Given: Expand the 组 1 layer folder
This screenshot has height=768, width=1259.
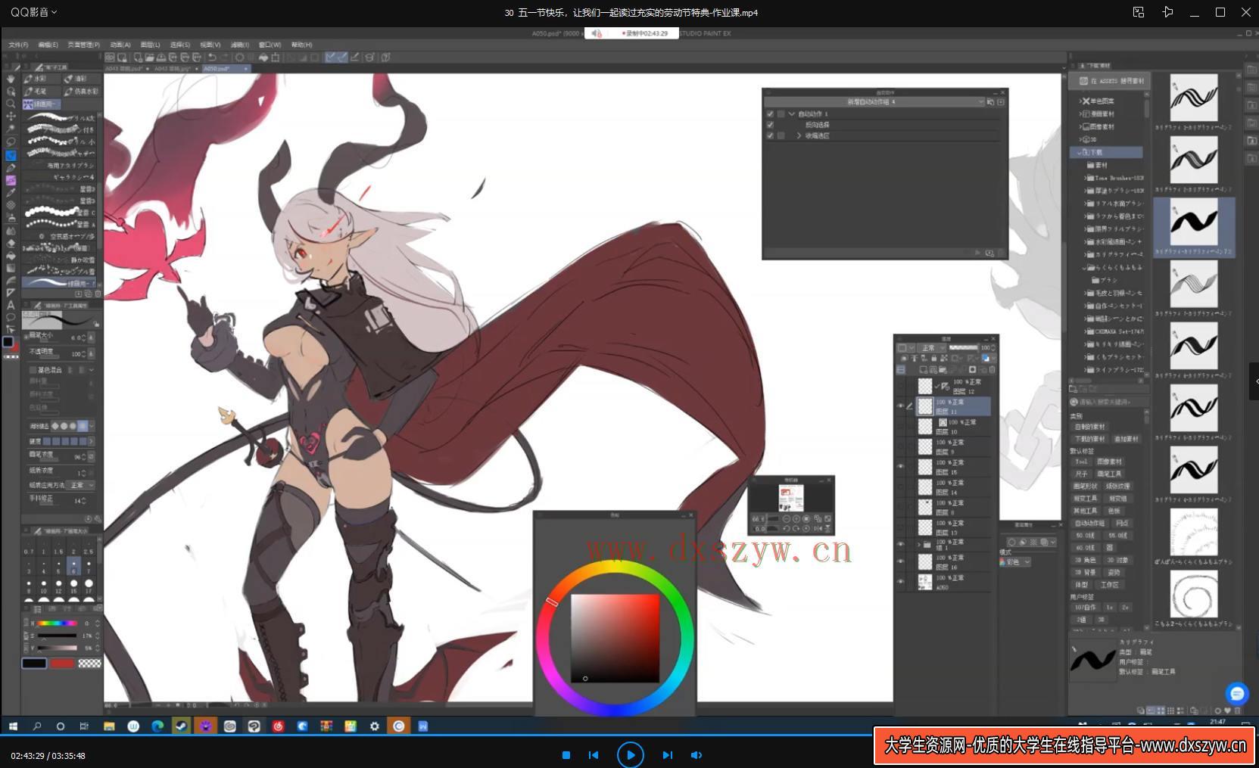Looking at the screenshot, I should pos(919,544).
